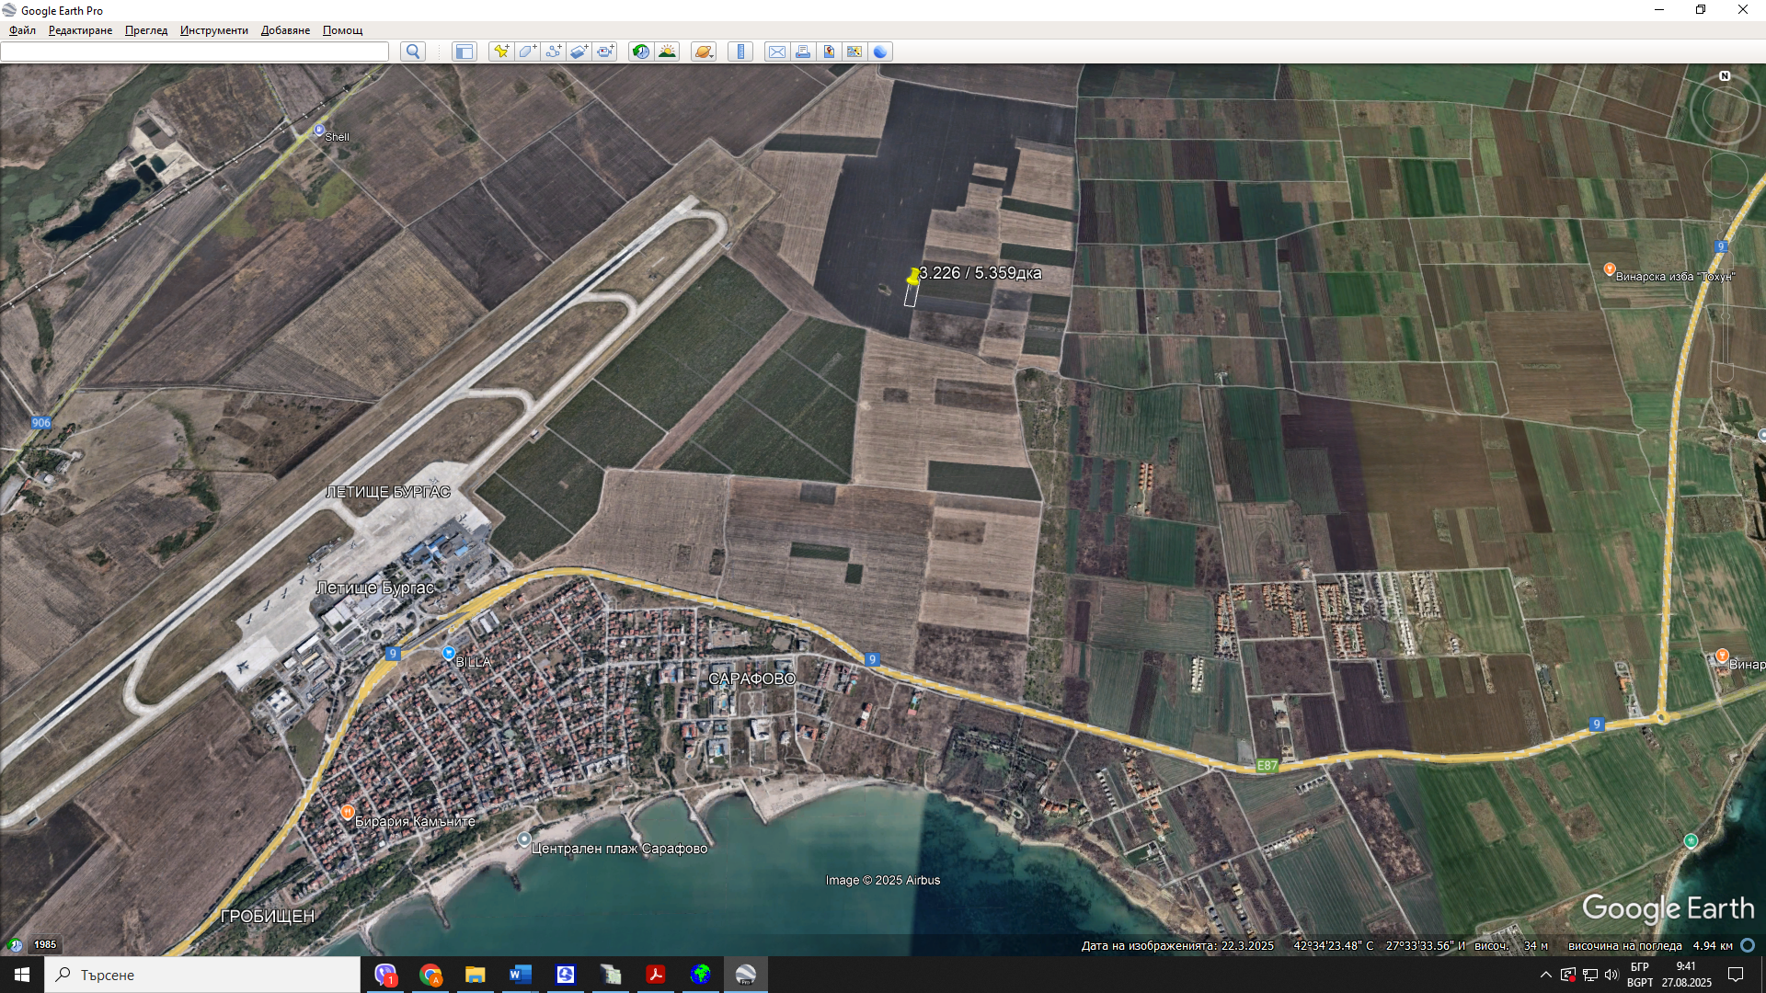Screen dimensions: 1766x993
Task: Click the N north compass indicator
Action: pos(1725,76)
